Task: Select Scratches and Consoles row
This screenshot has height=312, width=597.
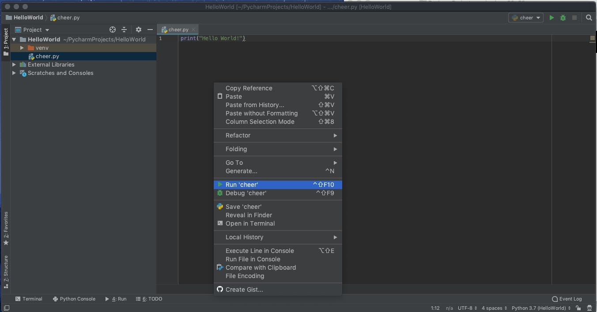Action: tap(83, 73)
